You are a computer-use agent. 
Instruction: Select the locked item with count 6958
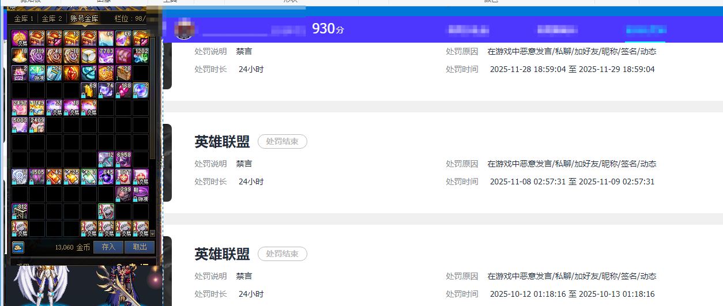tap(123, 160)
